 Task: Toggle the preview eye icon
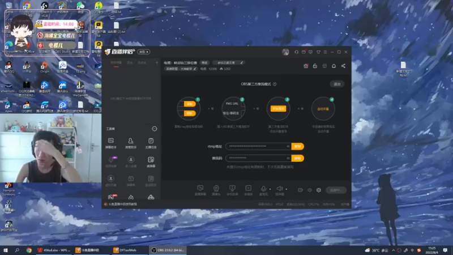tap(310, 190)
